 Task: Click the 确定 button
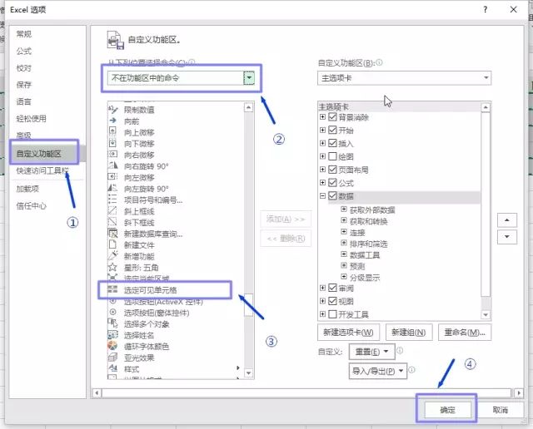pyautogui.click(x=448, y=410)
